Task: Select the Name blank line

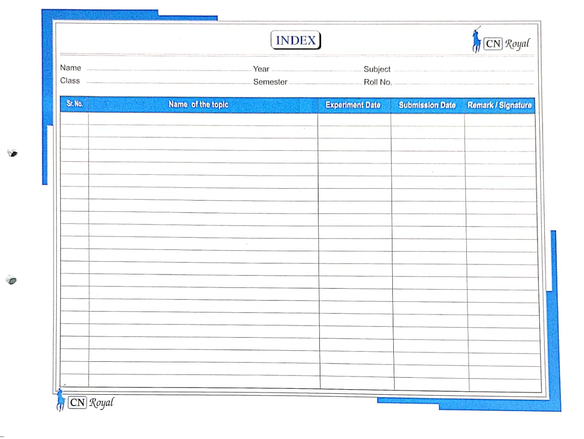Action: [168, 69]
